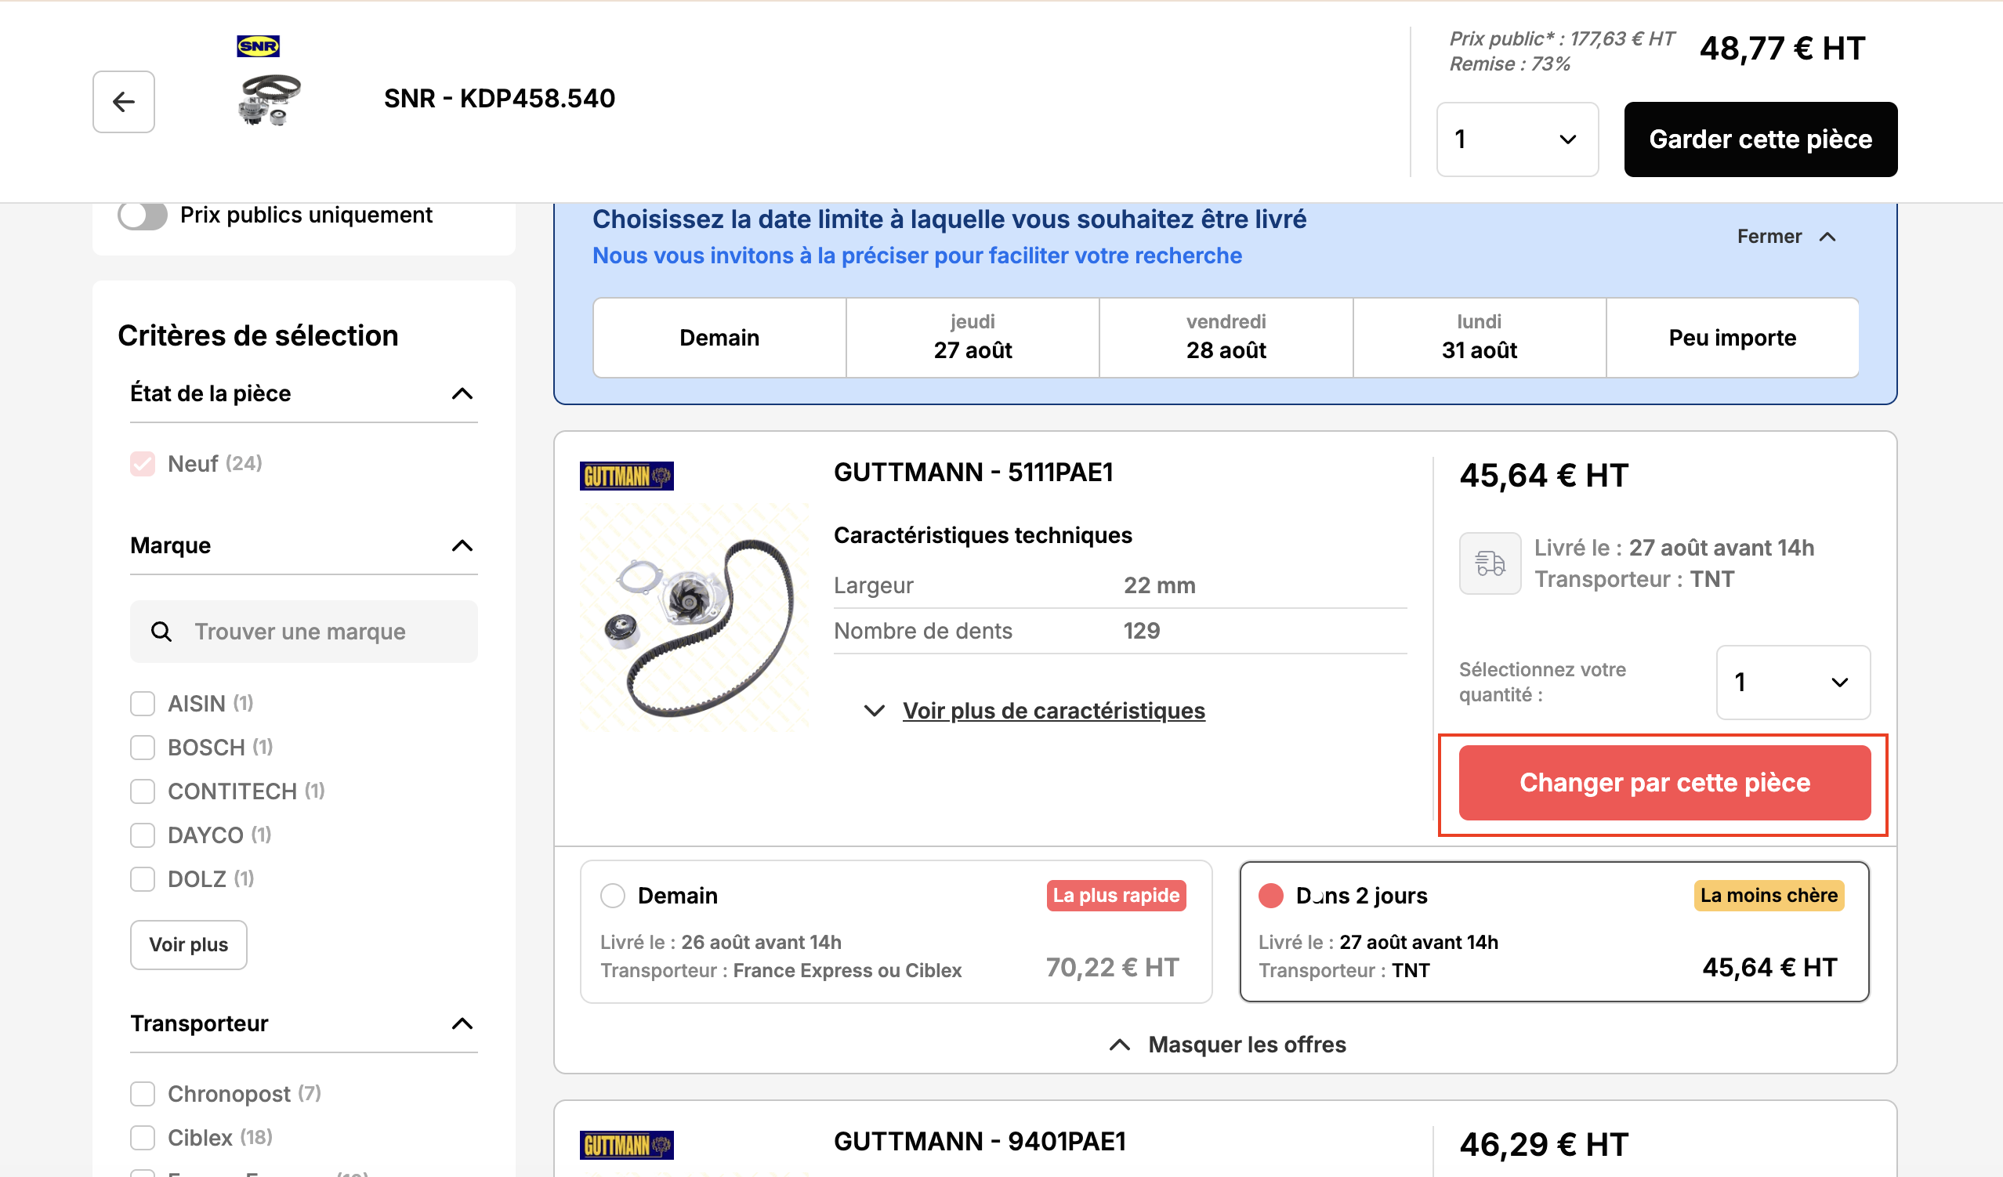Open the GUTTMANN timing belt kit image

coord(694,617)
